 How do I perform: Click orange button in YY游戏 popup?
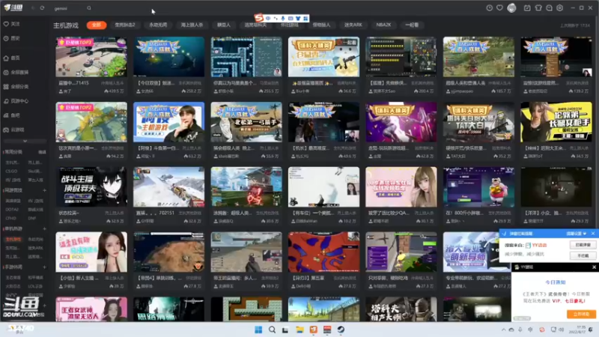pos(581,314)
